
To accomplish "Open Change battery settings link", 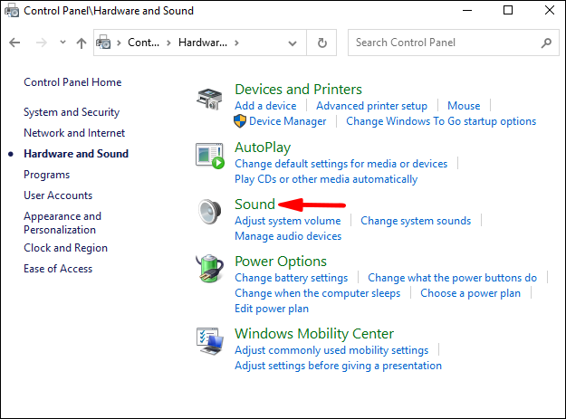I will (x=291, y=278).
